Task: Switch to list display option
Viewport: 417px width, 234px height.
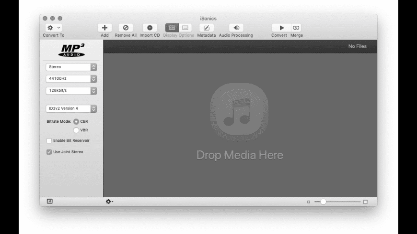Action: [x=172, y=28]
